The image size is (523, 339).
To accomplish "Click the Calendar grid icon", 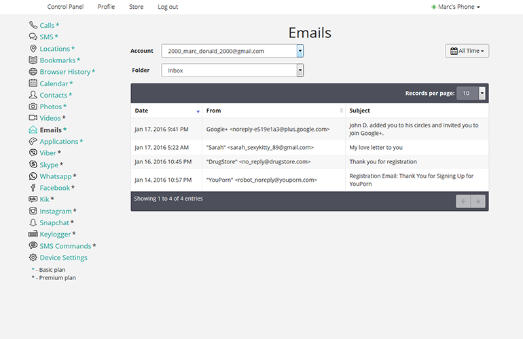I will point(33,83).
